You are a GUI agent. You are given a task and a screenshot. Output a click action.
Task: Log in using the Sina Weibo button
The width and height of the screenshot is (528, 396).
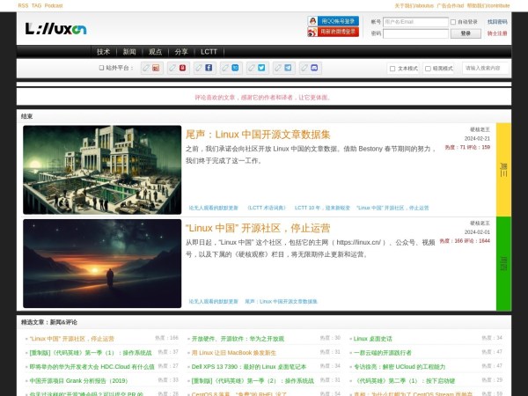click(333, 33)
